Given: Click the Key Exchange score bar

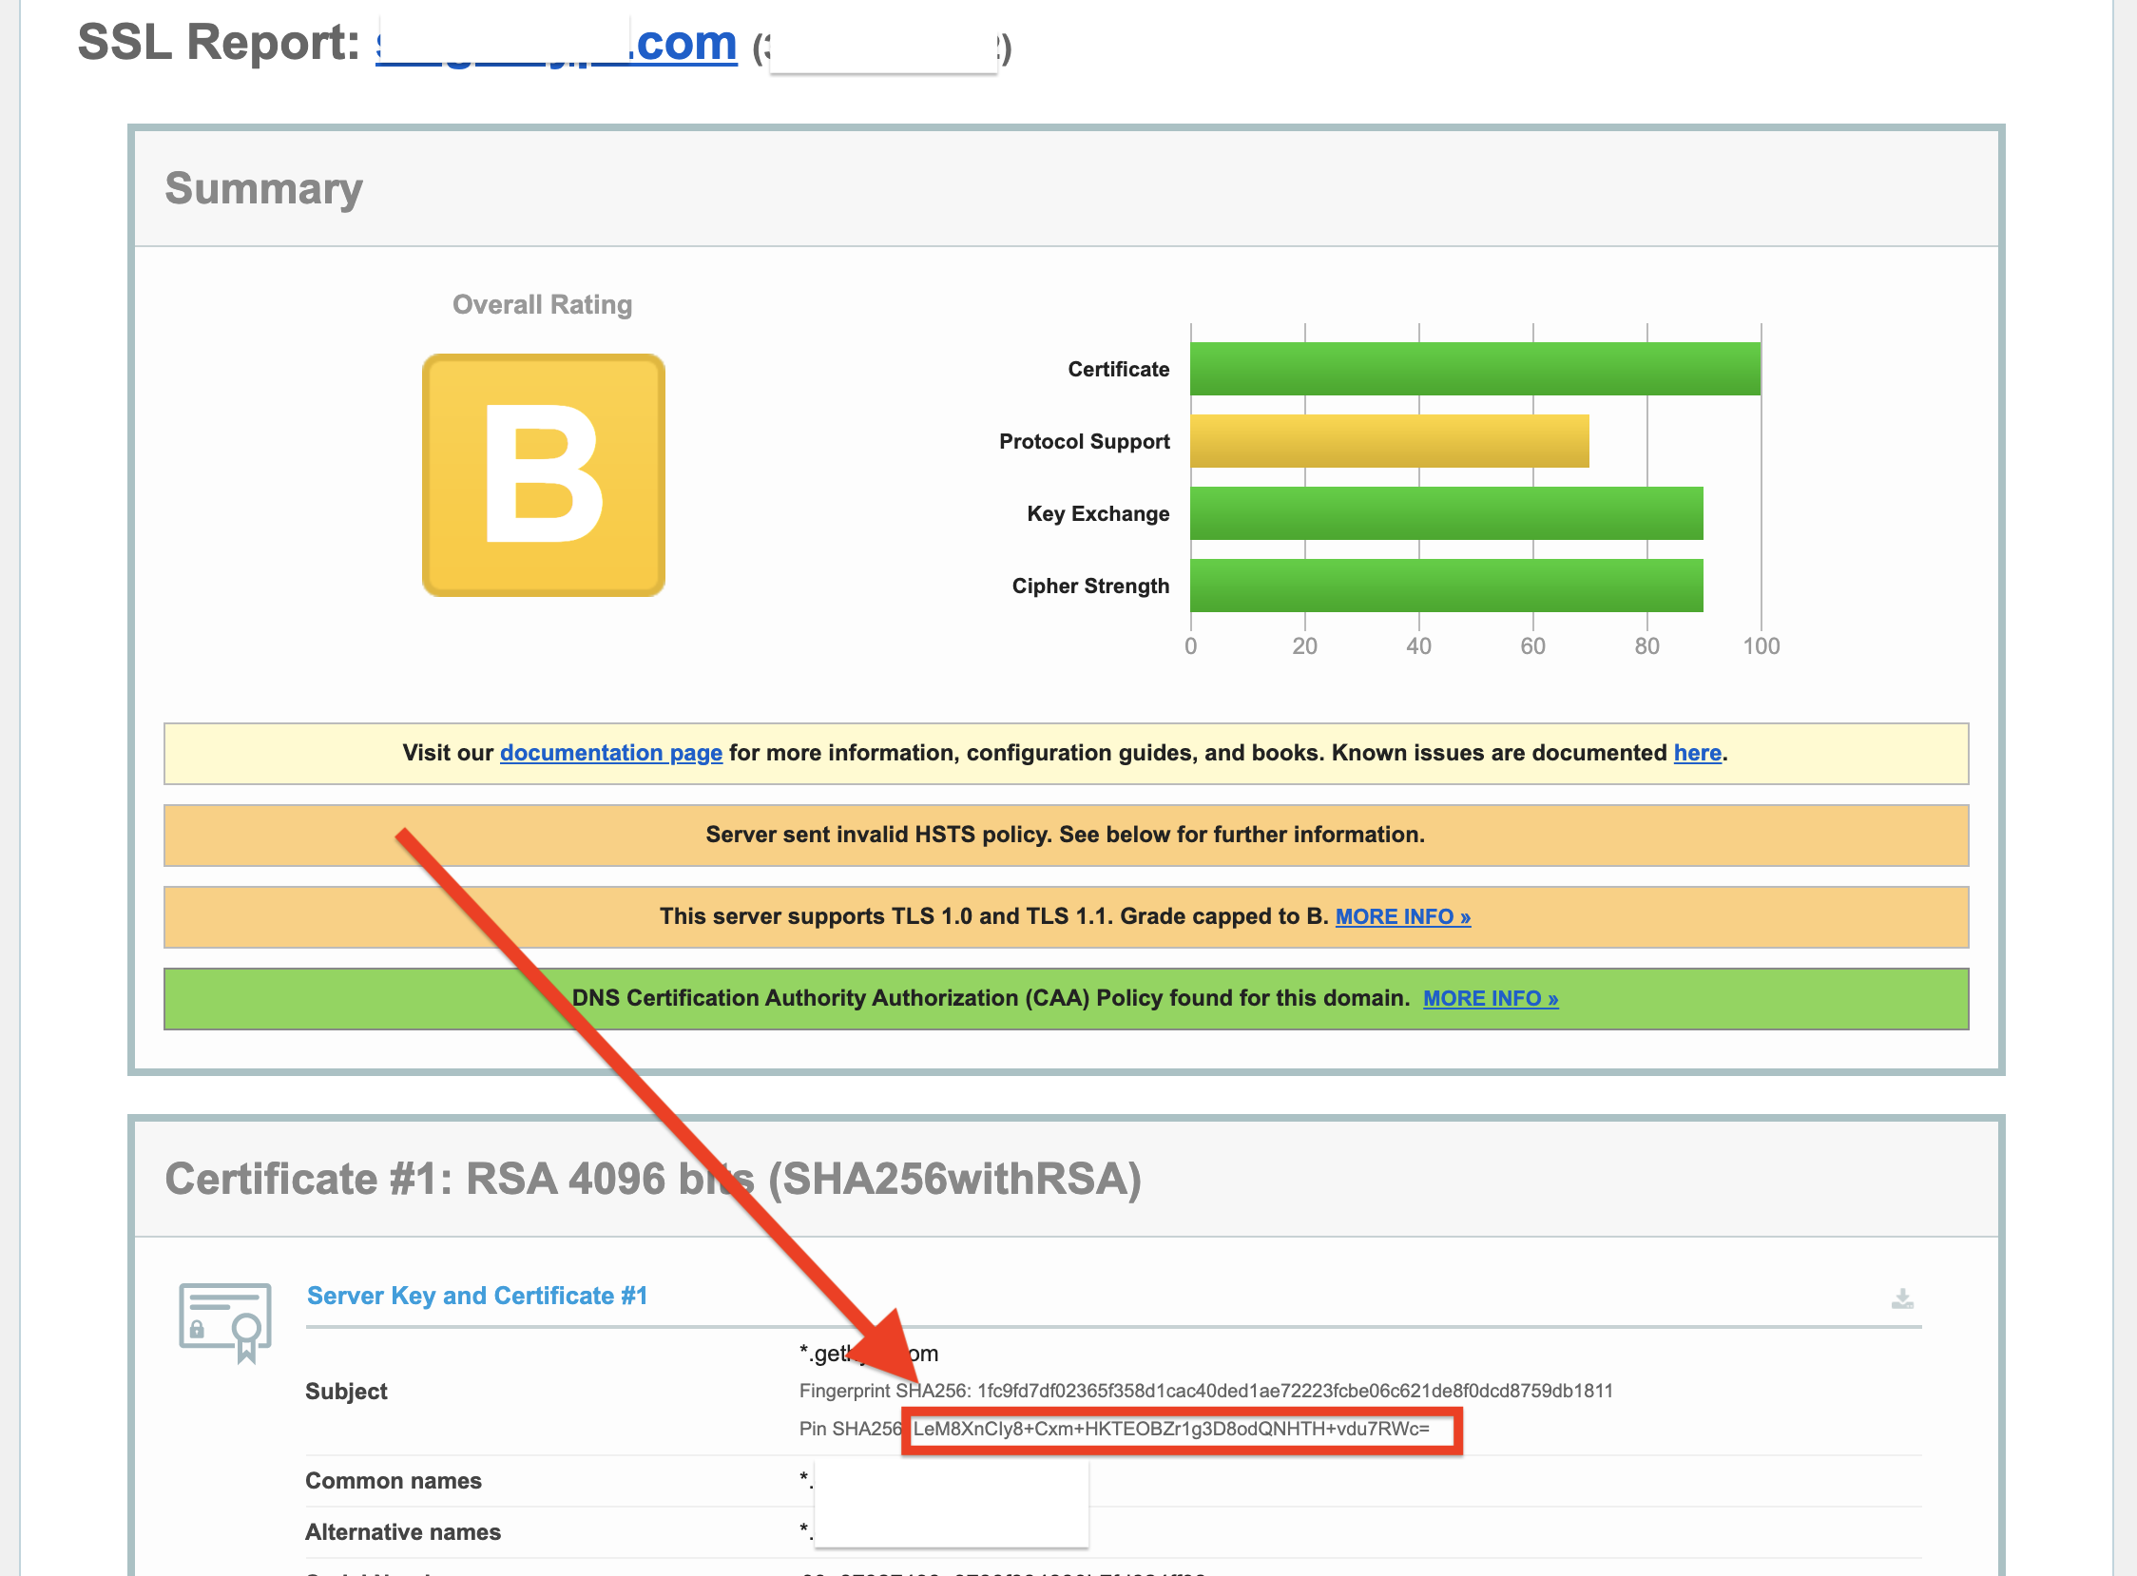Looking at the screenshot, I should (1445, 513).
